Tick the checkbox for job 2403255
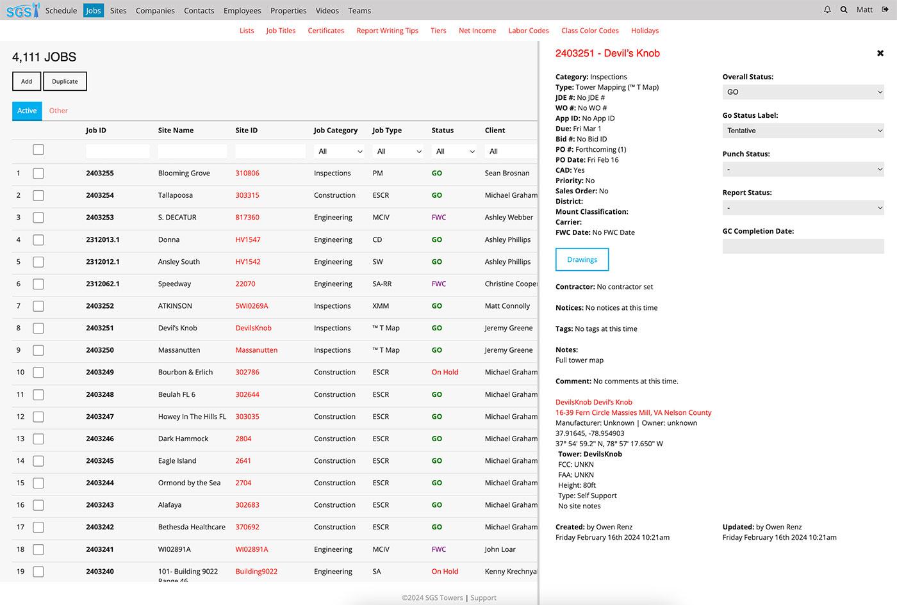This screenshot has height=605, width=897. tap(38, 173)
